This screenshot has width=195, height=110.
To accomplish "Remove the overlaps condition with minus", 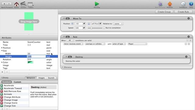I will [186, 44].
